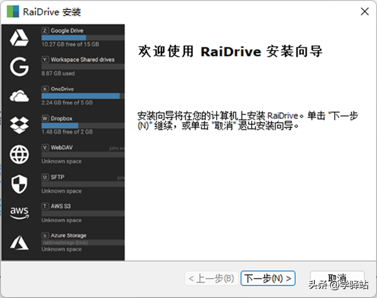
Task: Click the 'AWS S3' drive label
Action: [61, 206]
